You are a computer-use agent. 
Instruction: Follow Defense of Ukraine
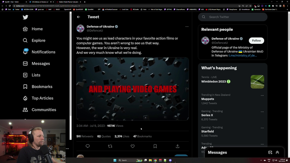pyautogui.click(x=256, y=40)
